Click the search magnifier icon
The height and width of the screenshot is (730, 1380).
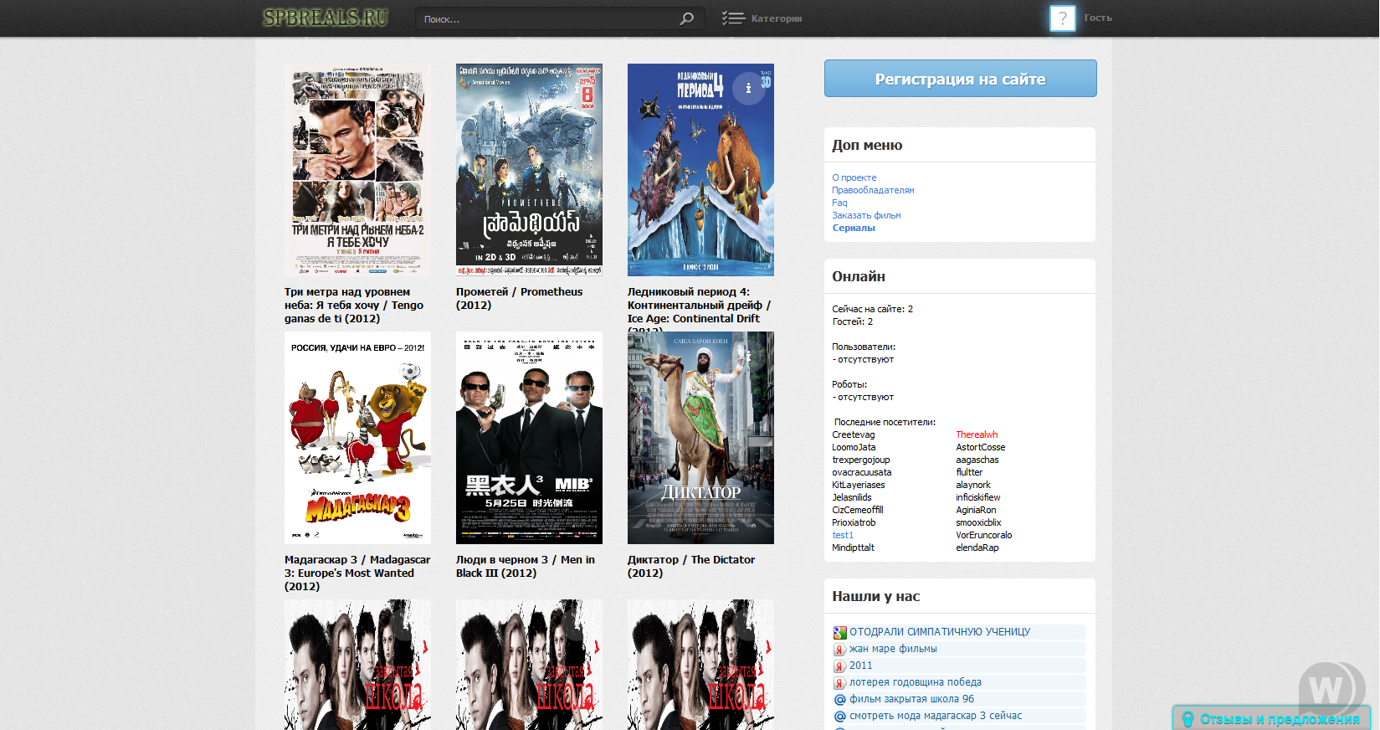click(x=686, y=18)
